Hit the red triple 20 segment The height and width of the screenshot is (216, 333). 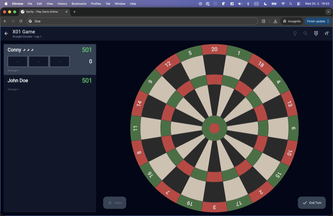click(x=214, y=80)
